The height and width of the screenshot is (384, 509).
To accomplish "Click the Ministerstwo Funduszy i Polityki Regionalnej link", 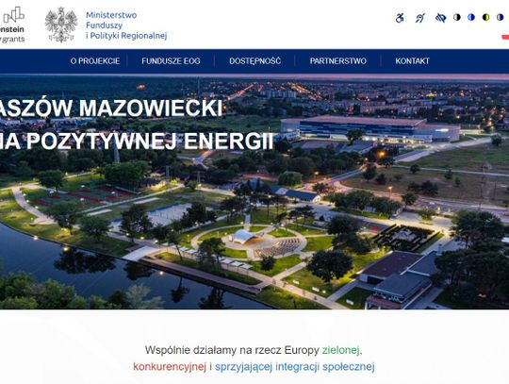I will [126, 25].
